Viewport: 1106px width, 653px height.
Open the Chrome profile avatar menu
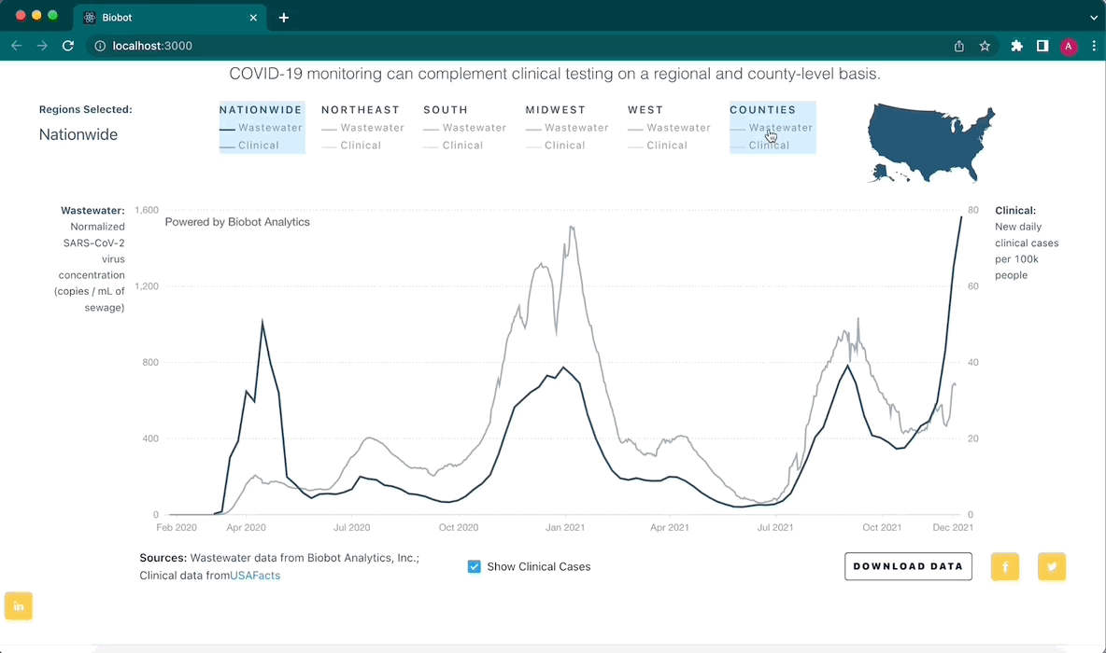point(1069,46)
